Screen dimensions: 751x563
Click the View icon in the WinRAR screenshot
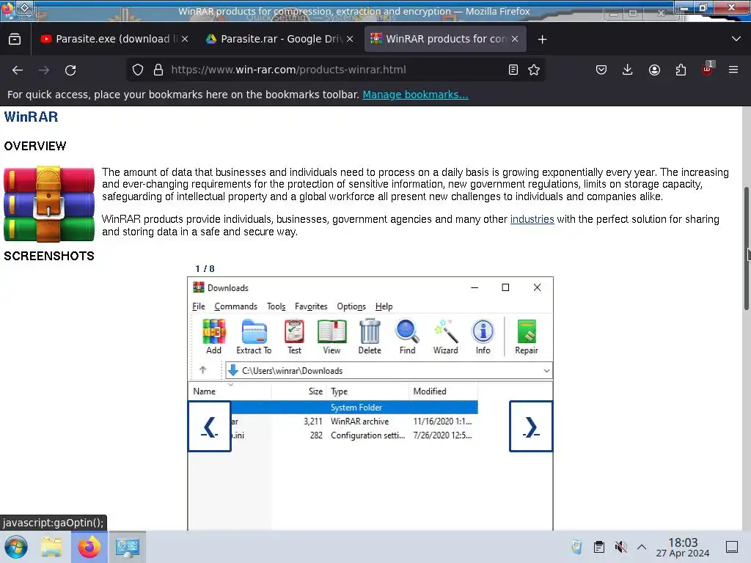click(331, 336)
